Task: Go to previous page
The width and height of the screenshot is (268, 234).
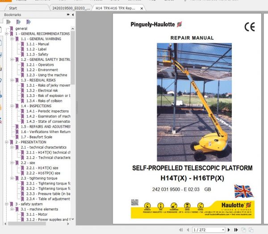Action: point(188,230)
